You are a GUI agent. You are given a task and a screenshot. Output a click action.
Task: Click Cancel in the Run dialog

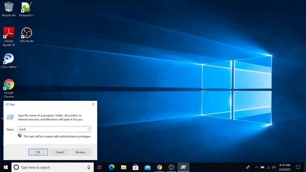59,152
